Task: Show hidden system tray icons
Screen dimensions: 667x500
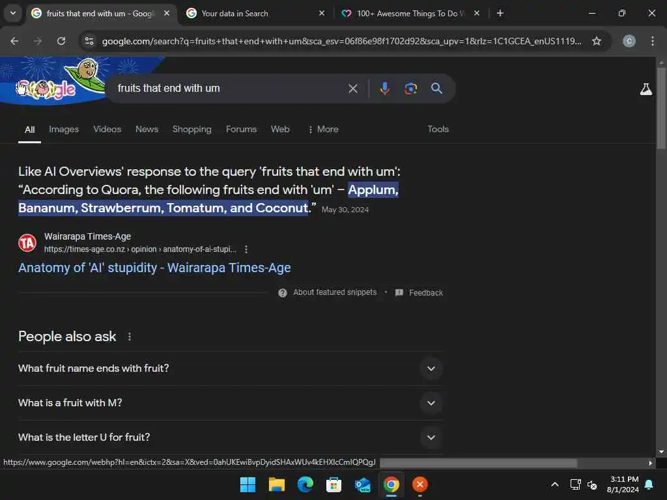Action: point(555,484)
